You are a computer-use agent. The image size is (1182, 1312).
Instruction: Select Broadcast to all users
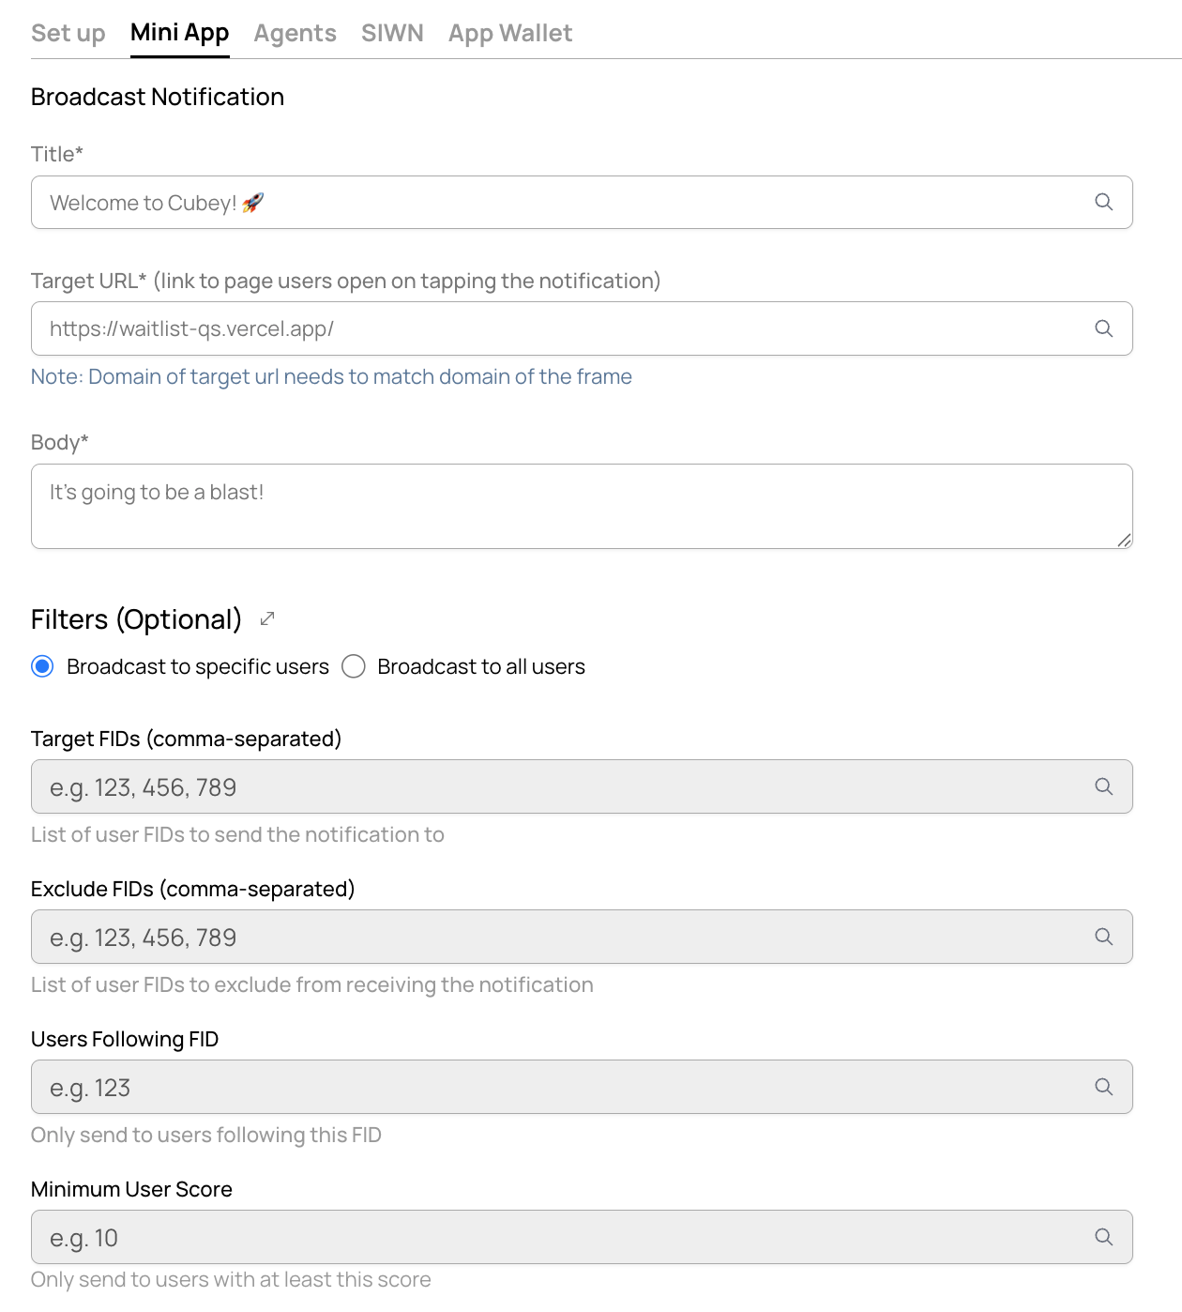click(x=354, y=666)
